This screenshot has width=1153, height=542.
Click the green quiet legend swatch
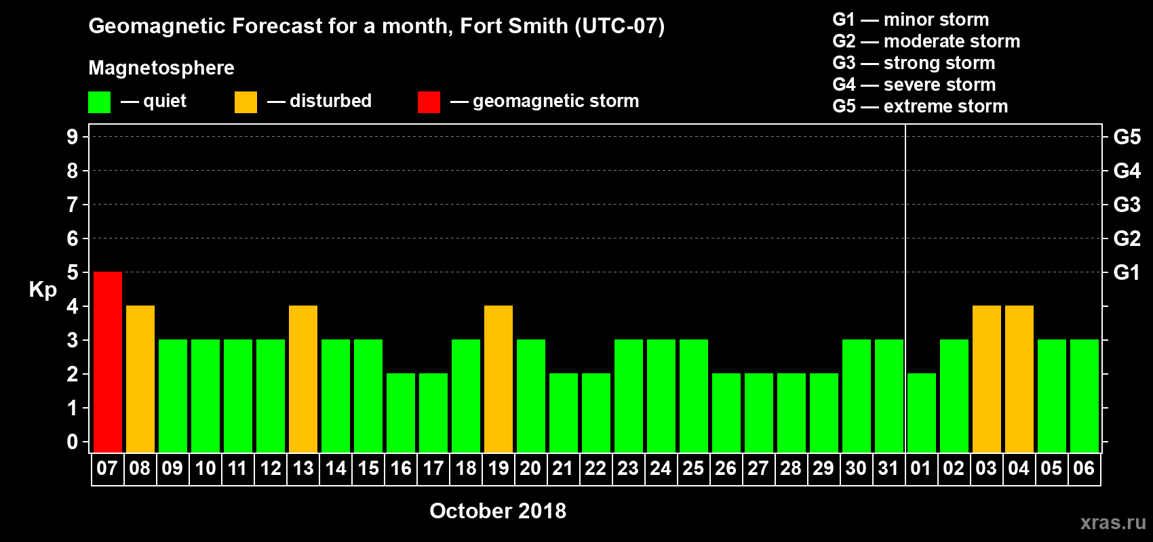coord(99,102)
